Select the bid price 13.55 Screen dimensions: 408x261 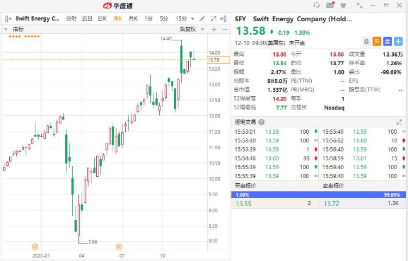click(x=244, y=203)
